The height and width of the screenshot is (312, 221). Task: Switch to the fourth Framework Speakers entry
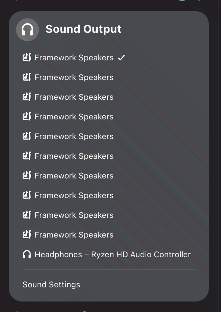(x=74, y=117)
